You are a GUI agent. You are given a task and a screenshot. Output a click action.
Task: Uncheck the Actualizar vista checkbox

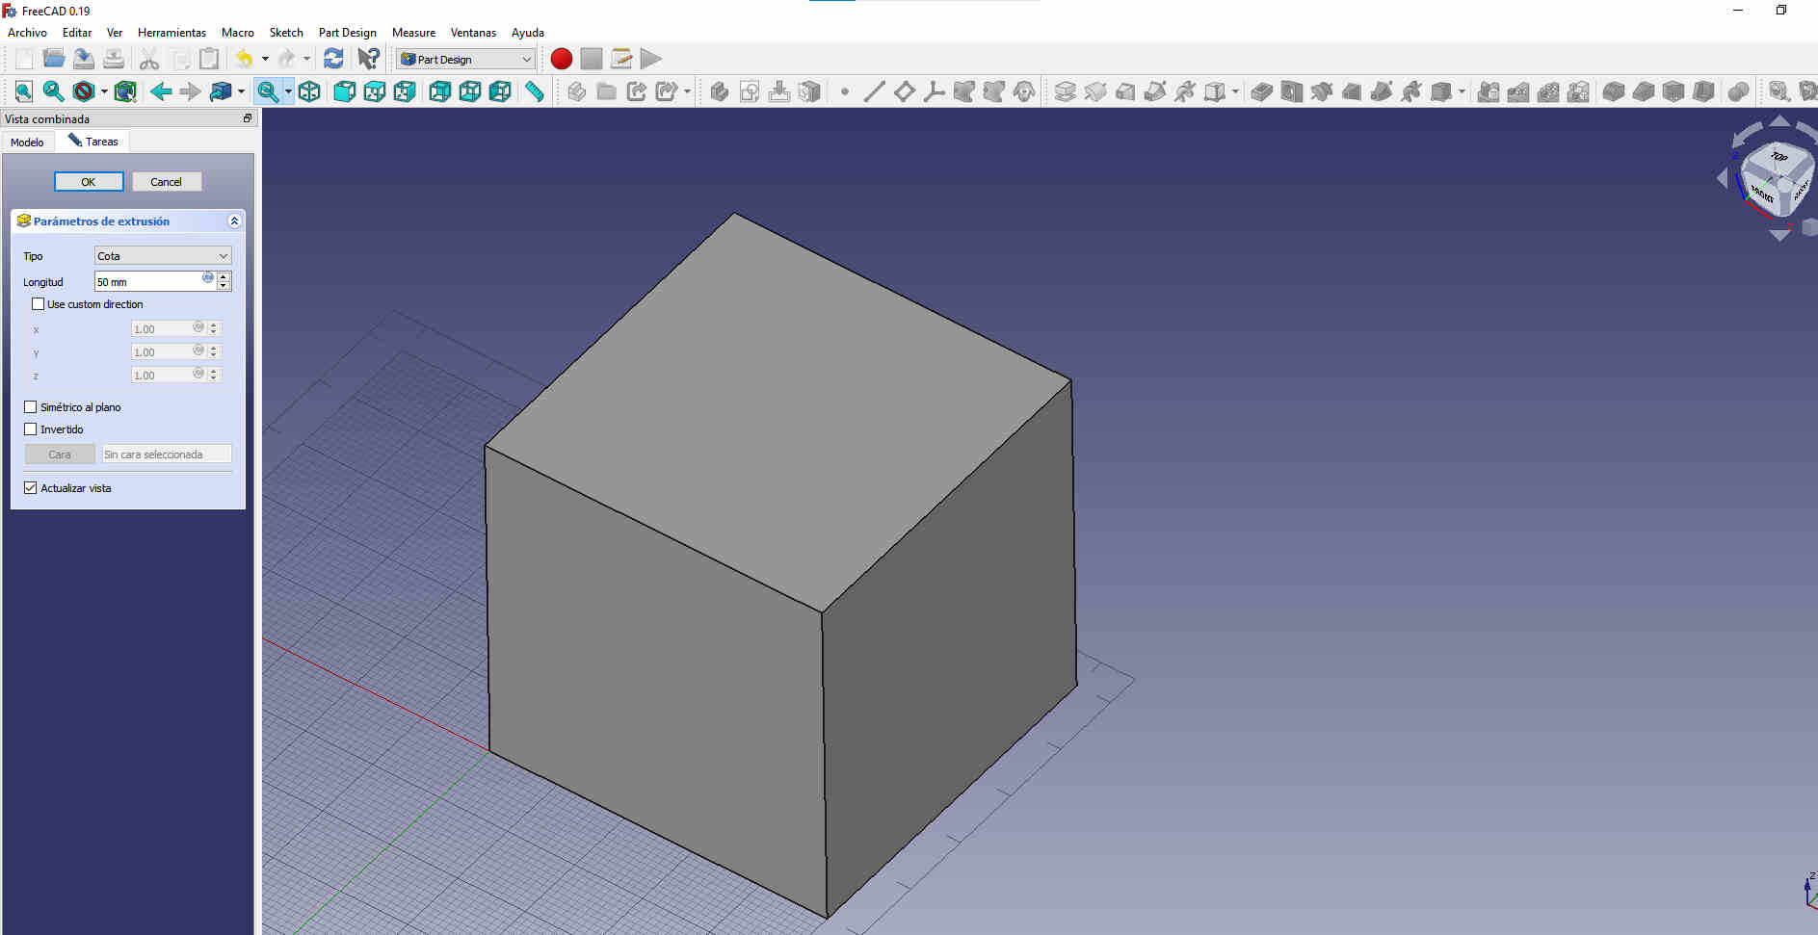click(30, 488)
